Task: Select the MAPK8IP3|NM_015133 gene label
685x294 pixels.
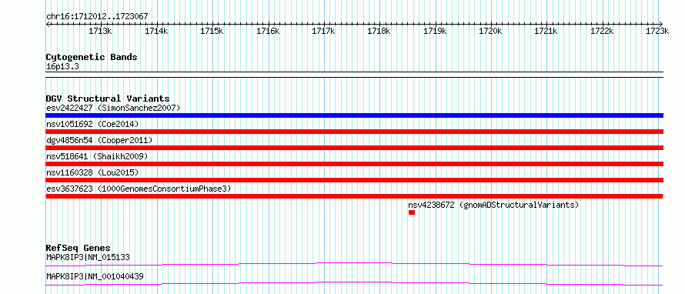Action: click(x=88, y=257)
